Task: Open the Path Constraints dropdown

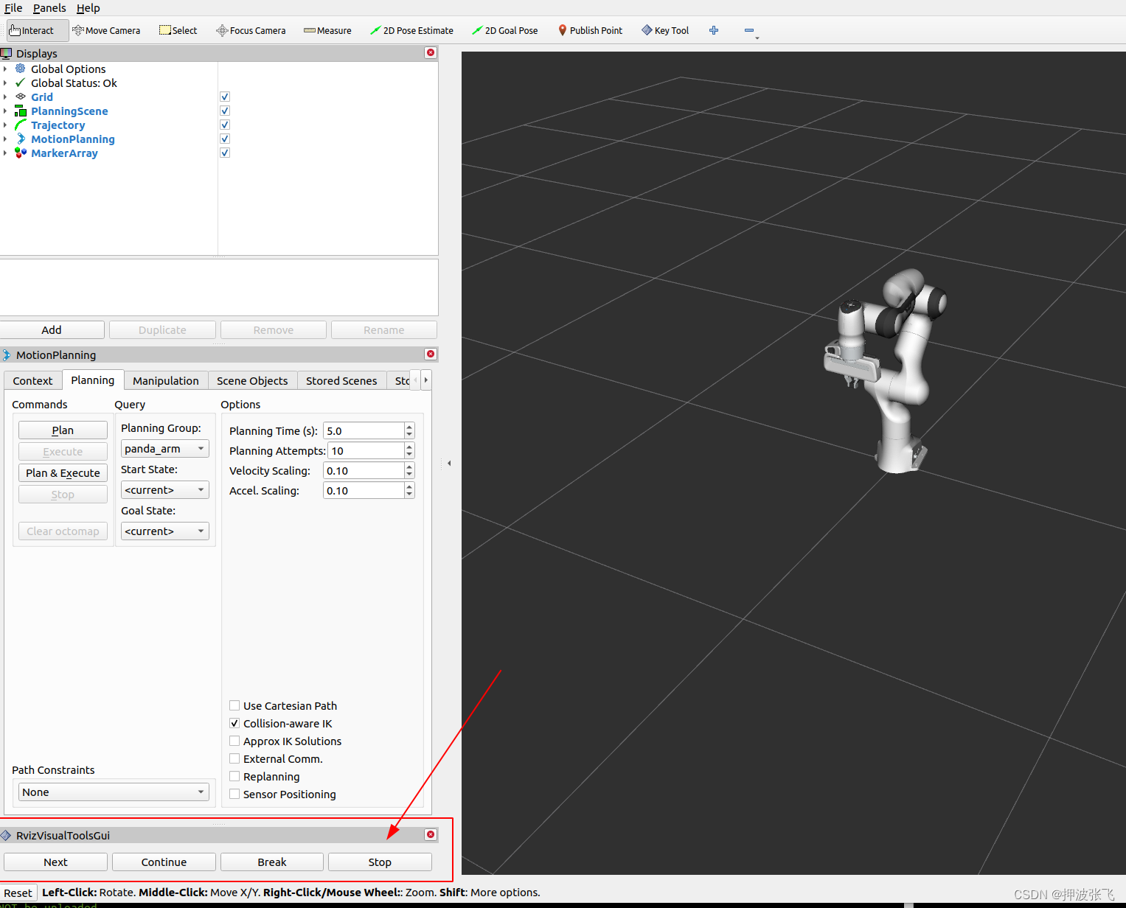Action: pyautogui.click(x=112, y=792)
